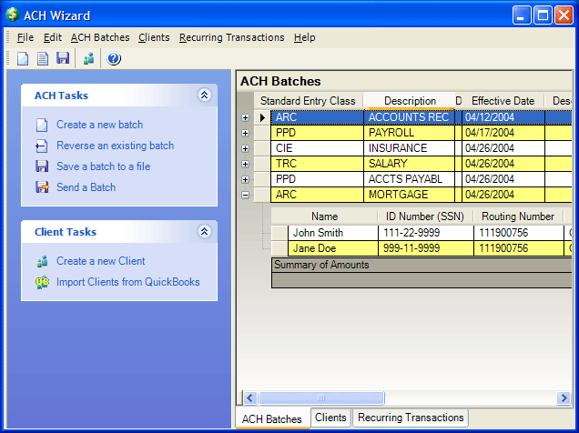
Task: Expand the PAYROLL batch row
Action: 245,133
